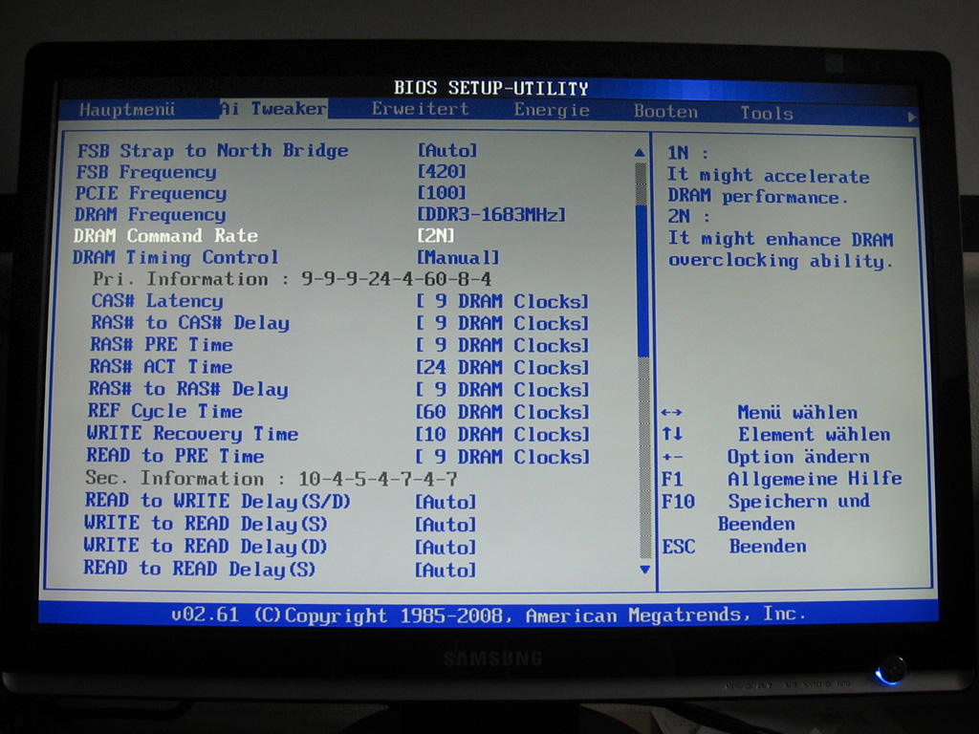The width and height of the screenshot is (979, 734).
Task: Select CAS# Latency 9 DRAM Clocks value
Action: [x=503, y=302]
